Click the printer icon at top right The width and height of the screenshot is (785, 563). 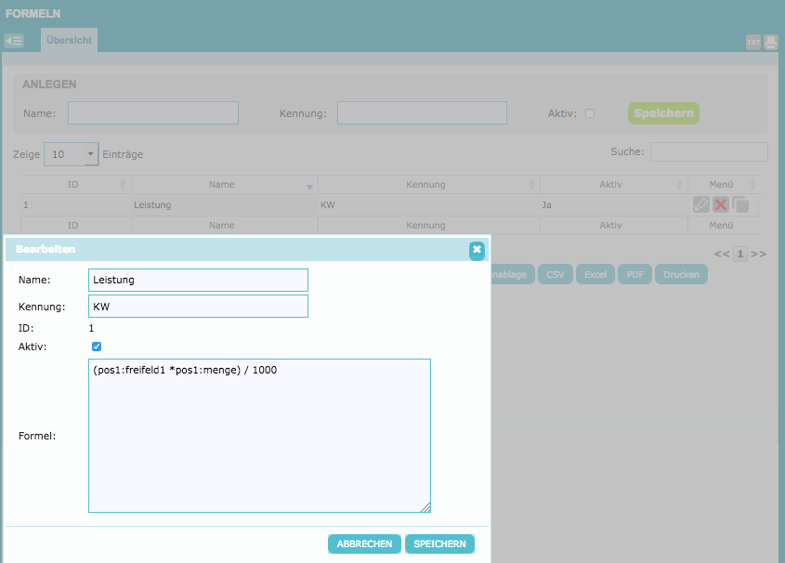click(x=770, y=42)
